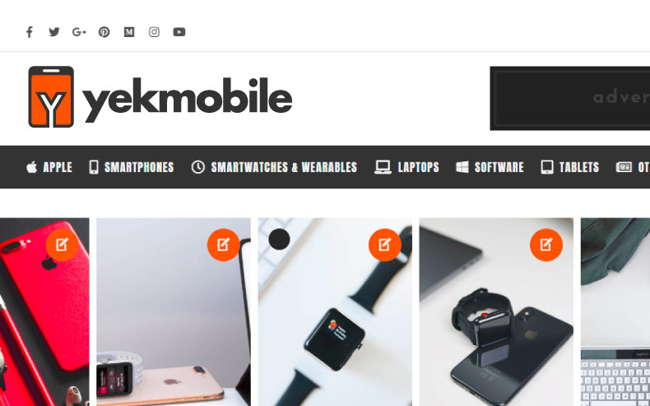Open the Google Plus social icon
The height and width of the screenshot is (406, 650).
coord(79,32)
